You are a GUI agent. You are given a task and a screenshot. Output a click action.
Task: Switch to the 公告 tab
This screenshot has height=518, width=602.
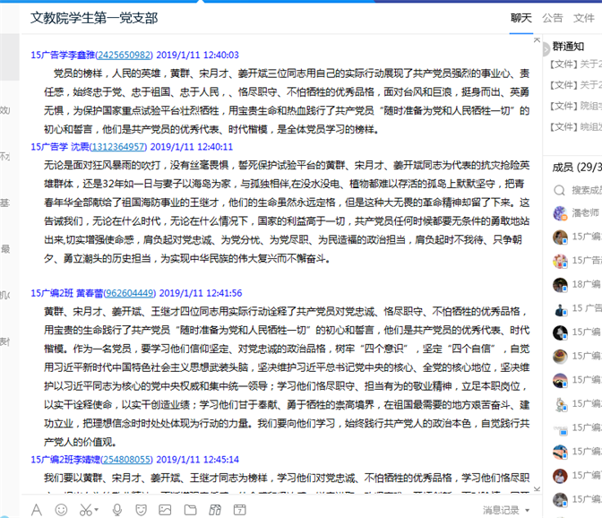point(553,18)
